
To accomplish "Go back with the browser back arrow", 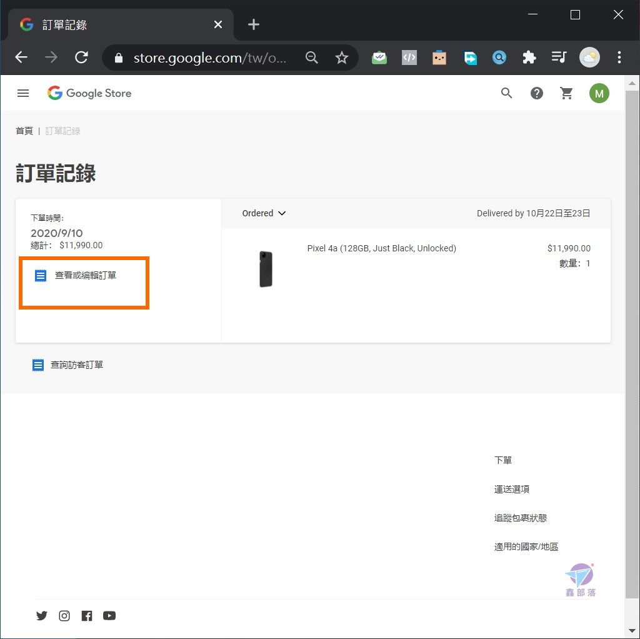I will (x=21, y=57).
